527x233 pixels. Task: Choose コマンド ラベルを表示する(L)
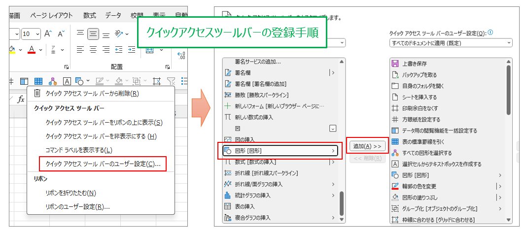click(101, 150)
